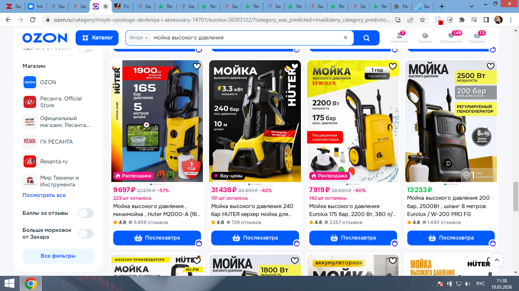Open a new browser tab
Screen dimensions: 519x291
point(441,6)
